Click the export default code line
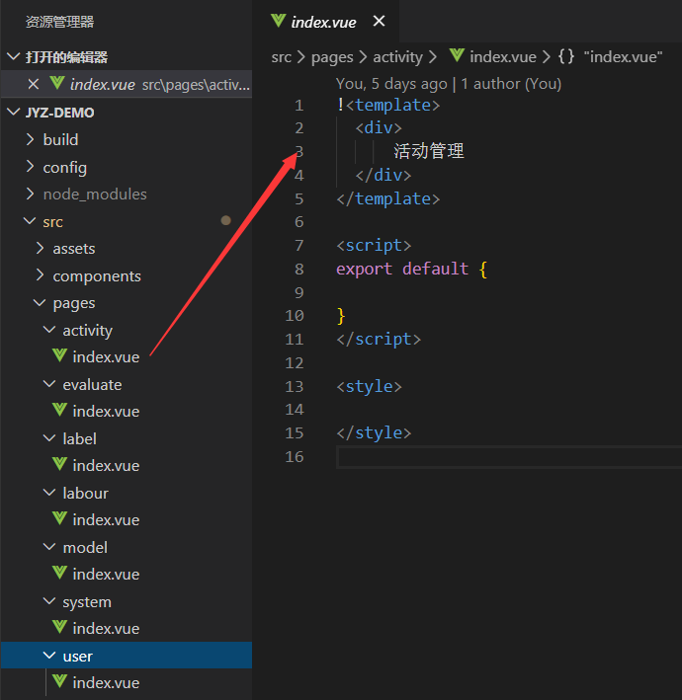 [411, 270]
